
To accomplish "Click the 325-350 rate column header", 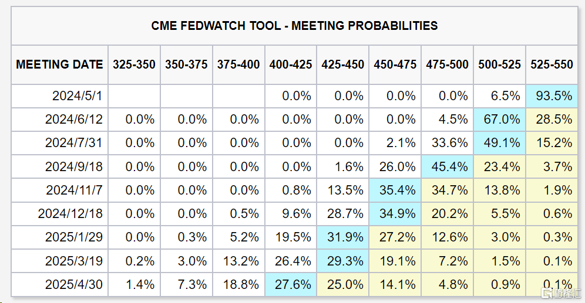I will pos(135,64).
